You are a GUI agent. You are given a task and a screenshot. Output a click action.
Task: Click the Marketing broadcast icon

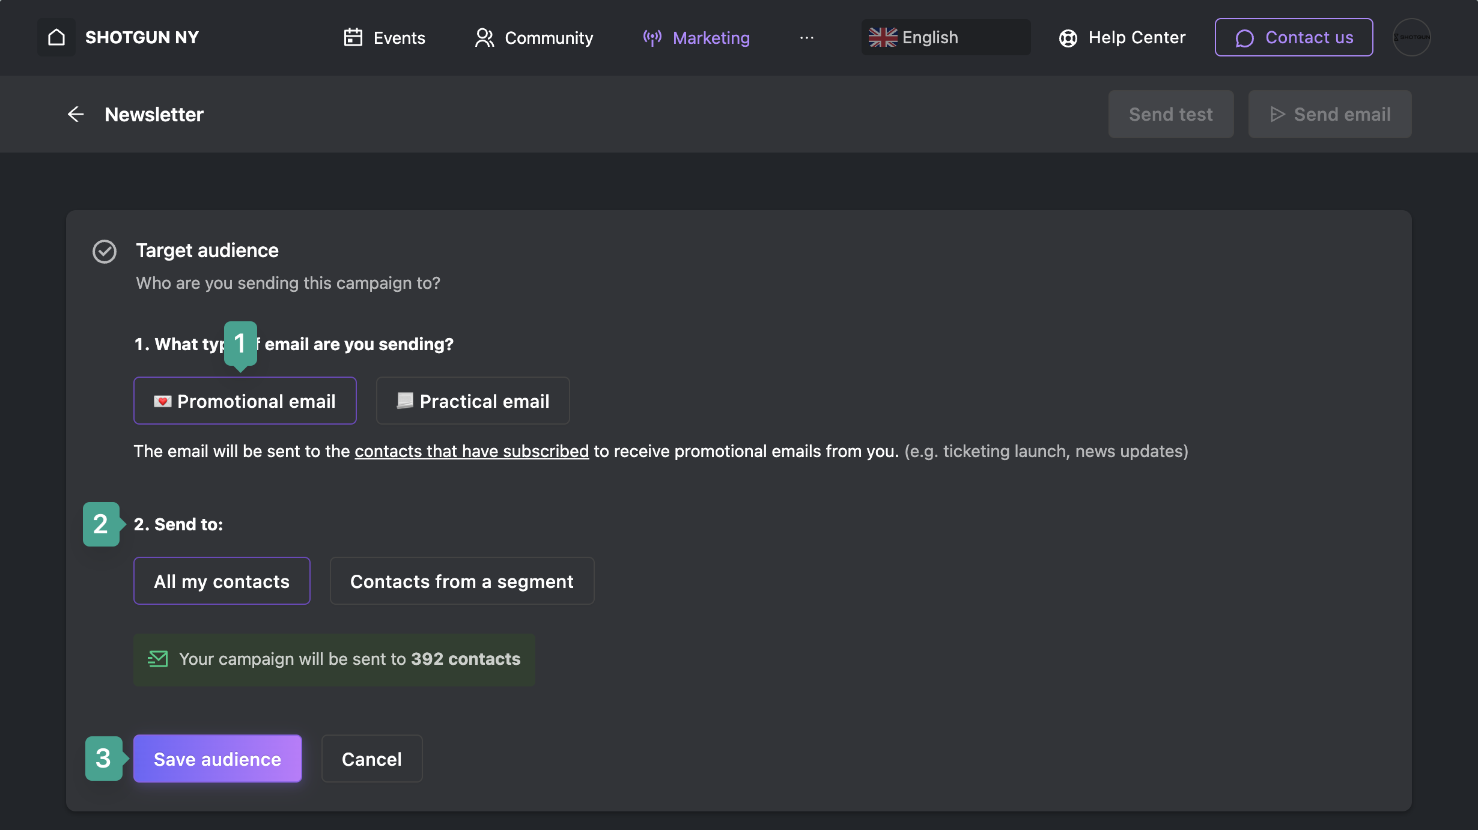pyautogui.click(x=652, y=37)
